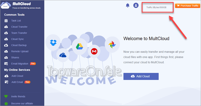Click the Add Cloud sidebar icon
Screen dimensions: 201x106
(x=7, y=76)
